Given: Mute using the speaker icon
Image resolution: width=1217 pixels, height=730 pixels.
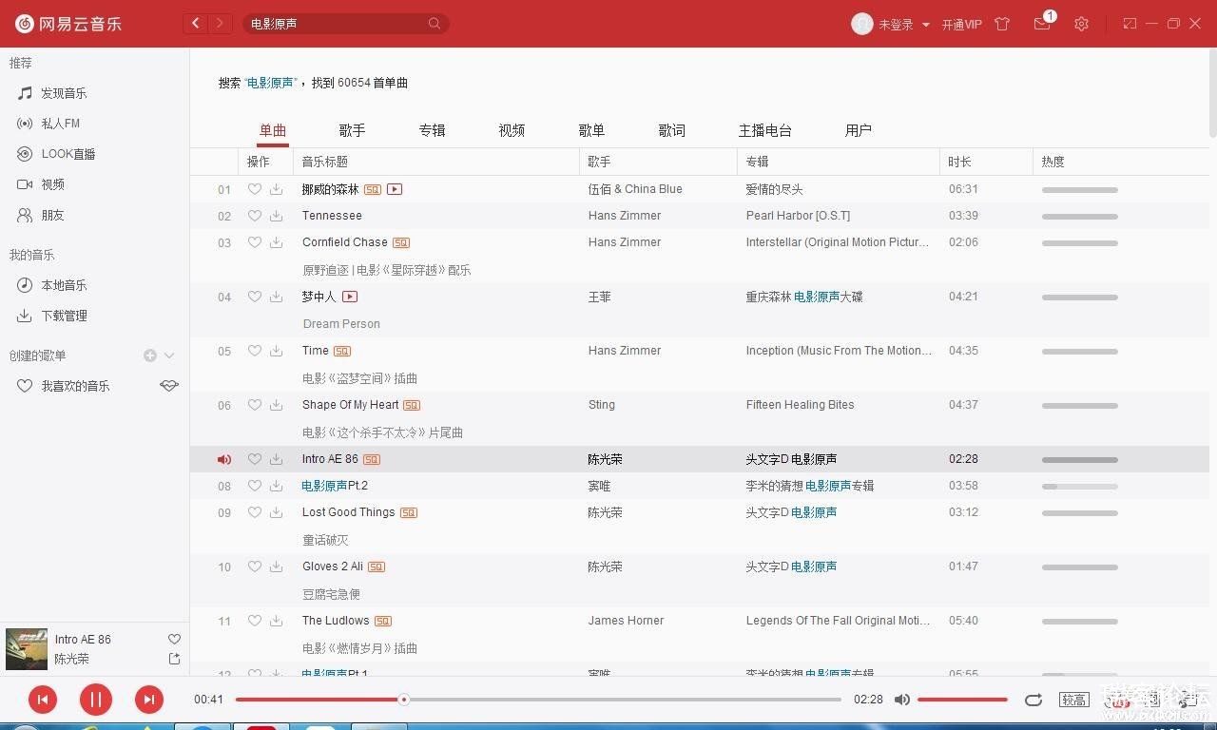Looking at the screenshot, I should [x=902, y=700].
